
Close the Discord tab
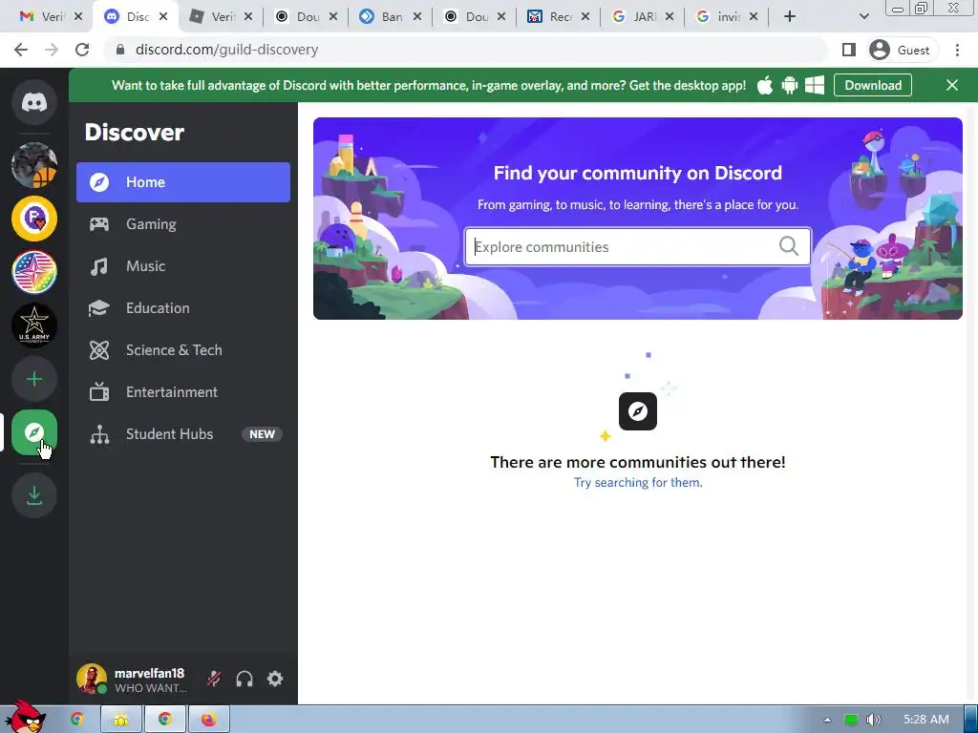coord(162,17)
